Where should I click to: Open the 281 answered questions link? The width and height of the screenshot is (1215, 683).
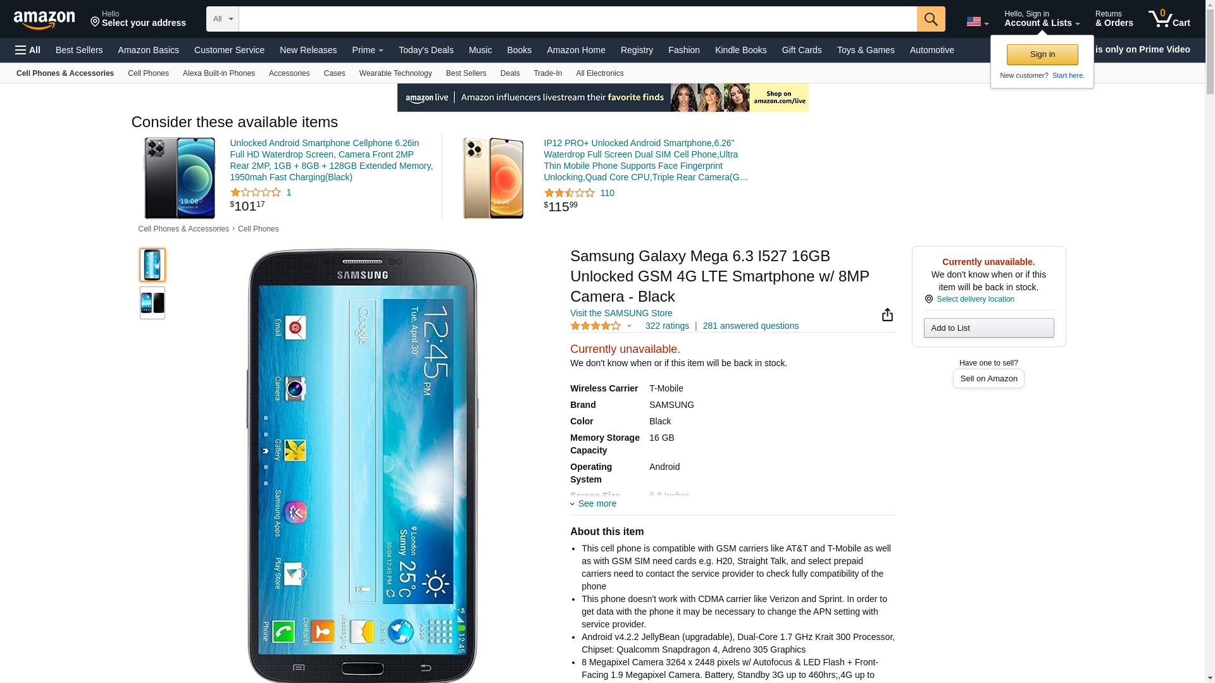[x=751, y=326]
